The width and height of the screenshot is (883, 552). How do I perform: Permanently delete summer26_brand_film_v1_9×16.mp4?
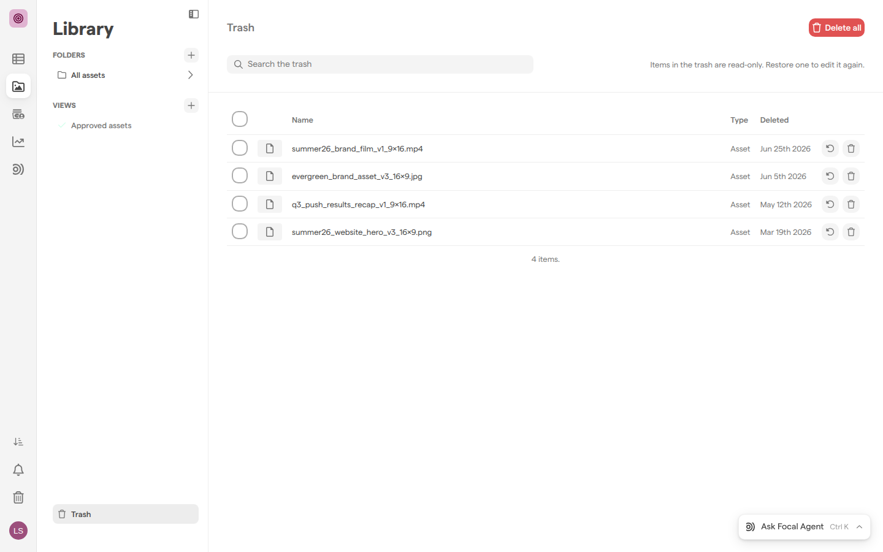coord(851,148)
